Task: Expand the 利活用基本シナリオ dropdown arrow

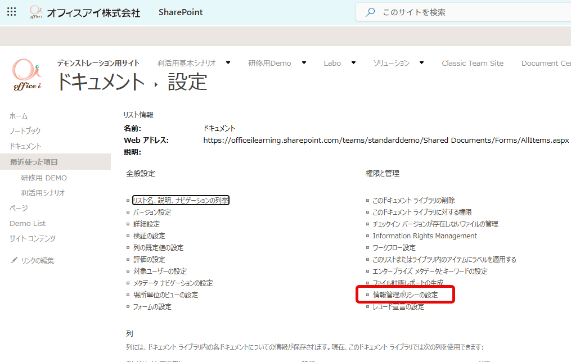Action: coord(228,63)
